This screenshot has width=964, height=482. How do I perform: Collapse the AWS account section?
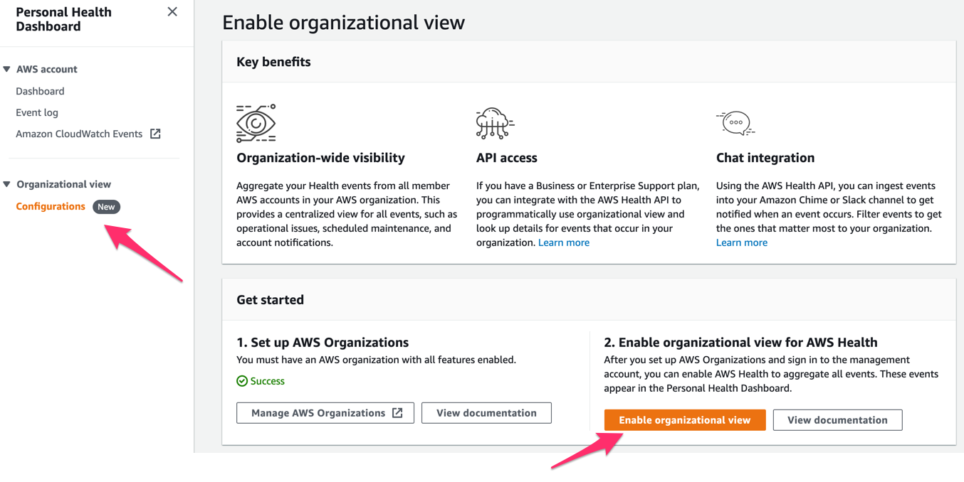[x=6, y=68]
